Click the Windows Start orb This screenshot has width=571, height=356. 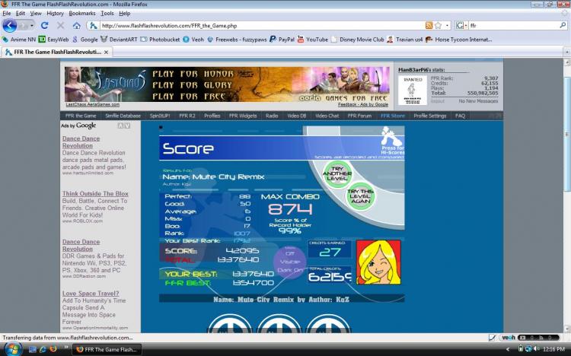tap(12, 348)
